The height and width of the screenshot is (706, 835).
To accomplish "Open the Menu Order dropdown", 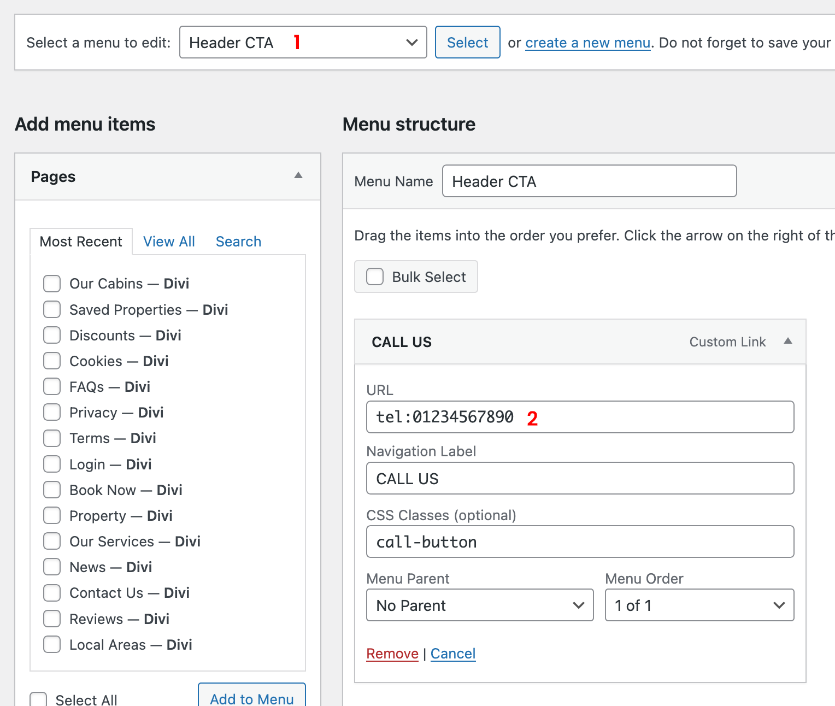I will (699, 605).
